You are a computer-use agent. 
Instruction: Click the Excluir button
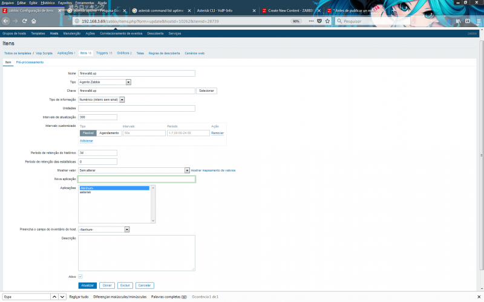[125, 285]
